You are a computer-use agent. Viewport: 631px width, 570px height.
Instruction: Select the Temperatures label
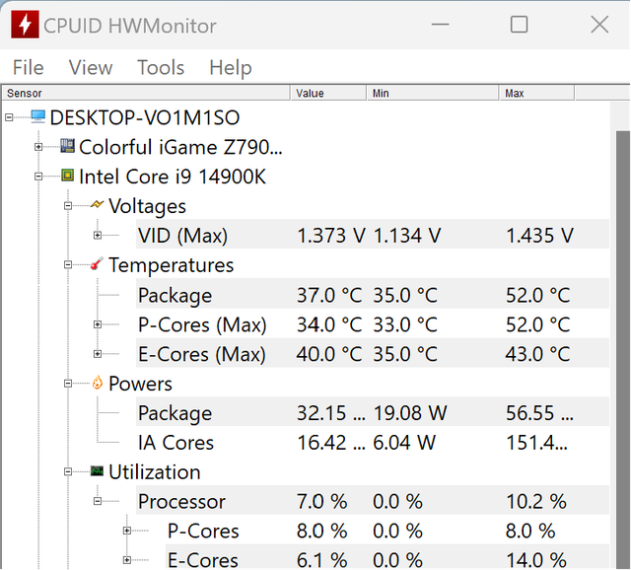tap(171, 265)
